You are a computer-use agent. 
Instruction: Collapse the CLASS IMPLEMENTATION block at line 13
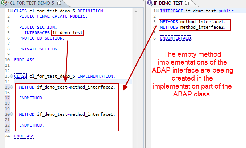pos(12,76)
